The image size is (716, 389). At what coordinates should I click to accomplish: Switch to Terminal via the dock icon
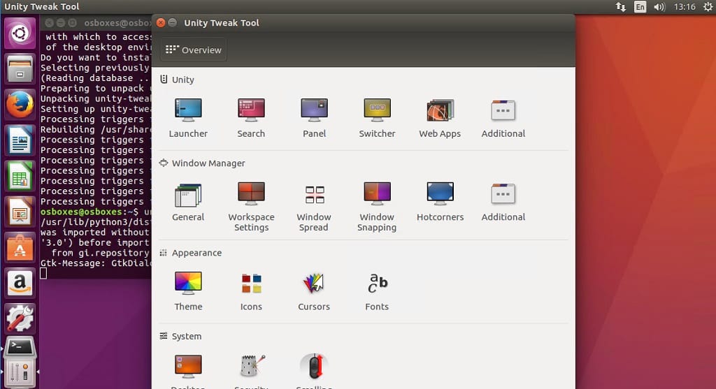20,348
